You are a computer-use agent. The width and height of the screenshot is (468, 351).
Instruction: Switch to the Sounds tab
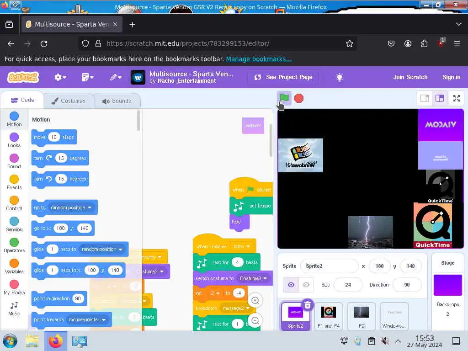click(117, 101)
